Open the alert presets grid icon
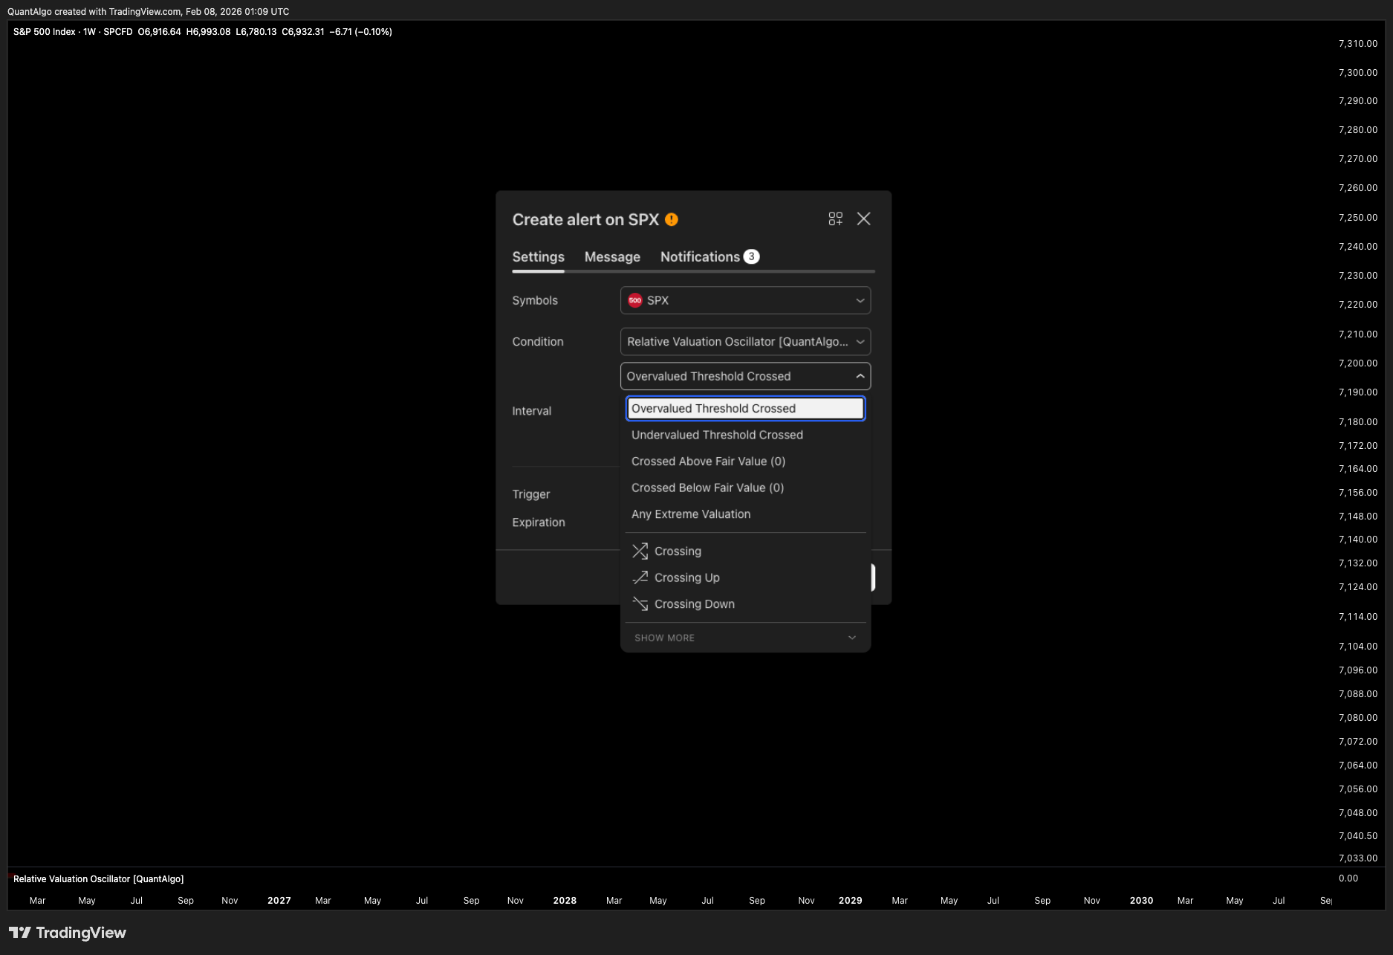 click(x=836, y=218)
